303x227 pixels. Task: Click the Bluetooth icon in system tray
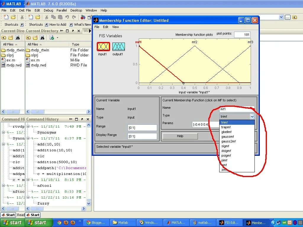click(295, 223)
